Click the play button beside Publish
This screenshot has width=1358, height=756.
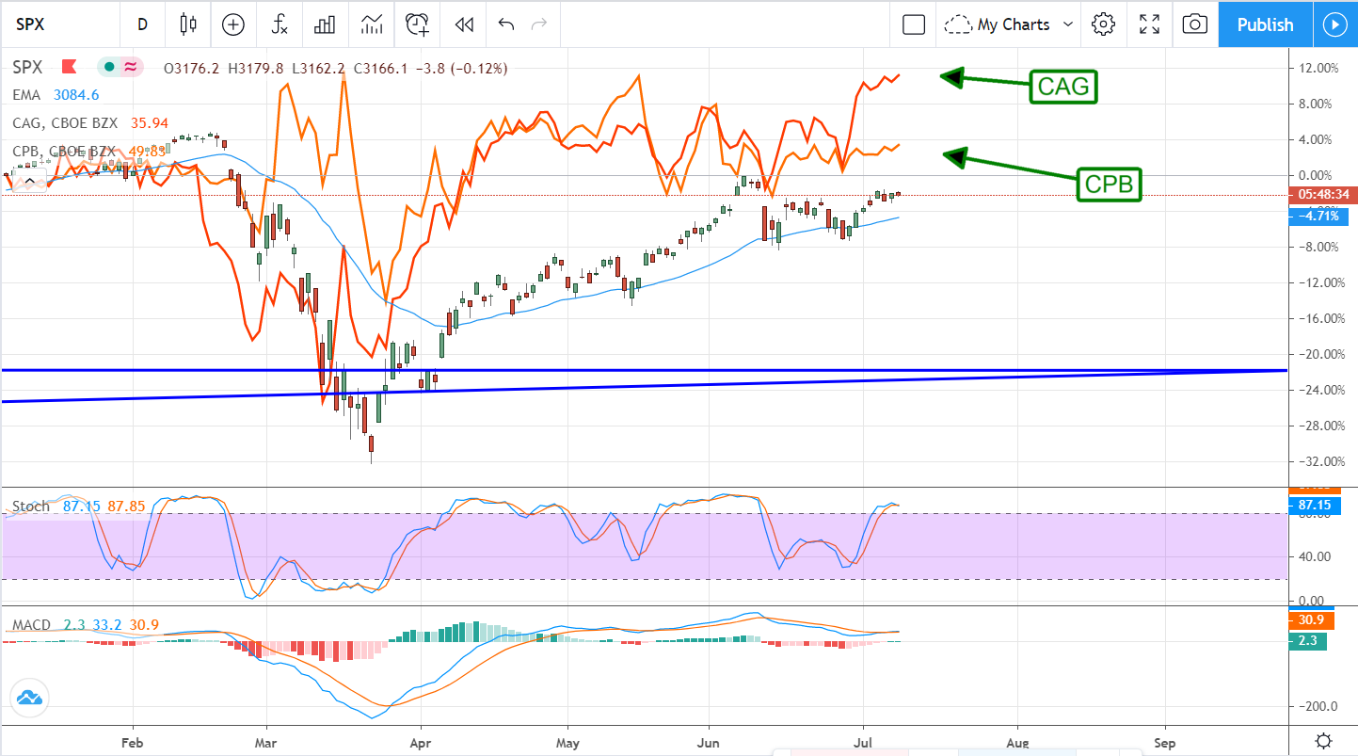(x=1335, y=24)
